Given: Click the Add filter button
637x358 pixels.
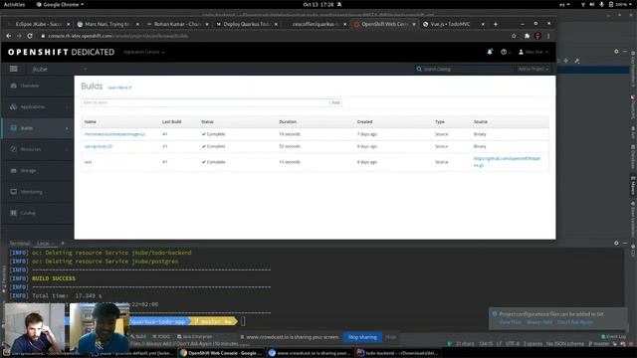Looking at the screenshot, I should tap(335, 102).
